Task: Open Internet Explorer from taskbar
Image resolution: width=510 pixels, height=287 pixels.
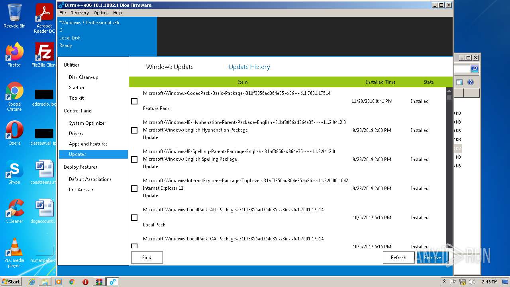Action: (31, 282)
